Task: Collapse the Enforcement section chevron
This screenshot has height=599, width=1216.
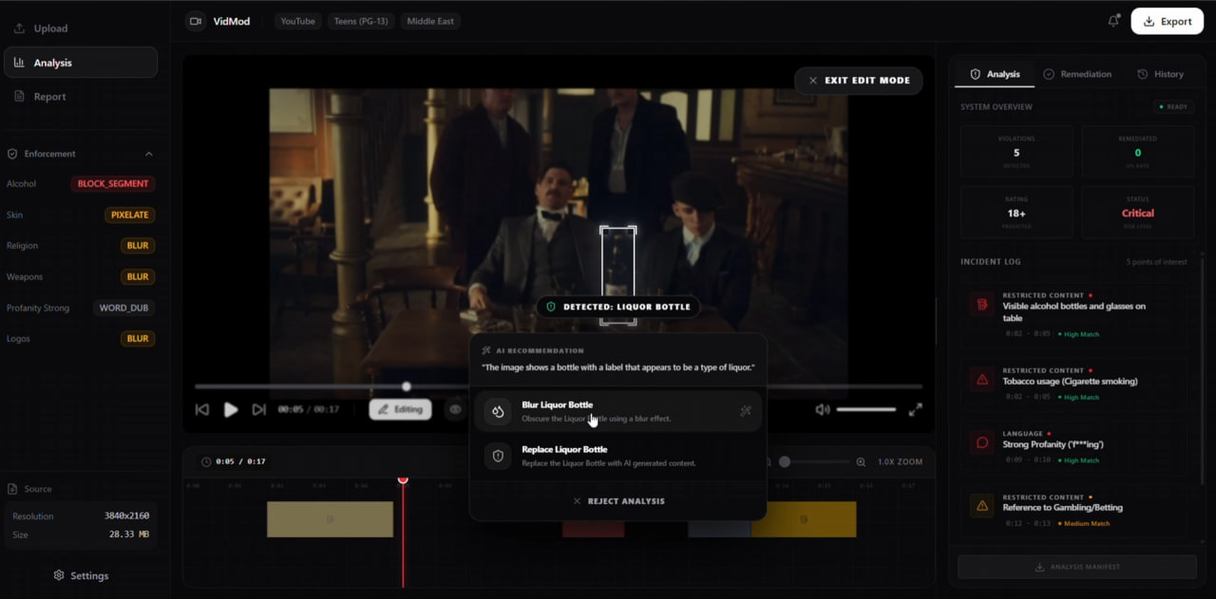Action: coord(148,154)
